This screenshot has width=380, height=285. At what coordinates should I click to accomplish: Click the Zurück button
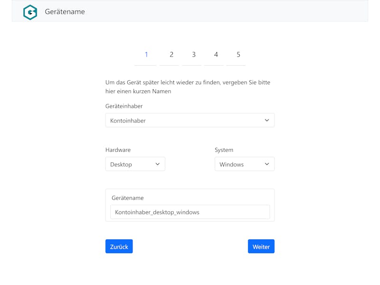pyautogui.click(x=119, y=247)
